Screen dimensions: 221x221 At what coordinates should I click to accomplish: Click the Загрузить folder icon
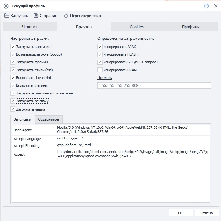(7, 16)
